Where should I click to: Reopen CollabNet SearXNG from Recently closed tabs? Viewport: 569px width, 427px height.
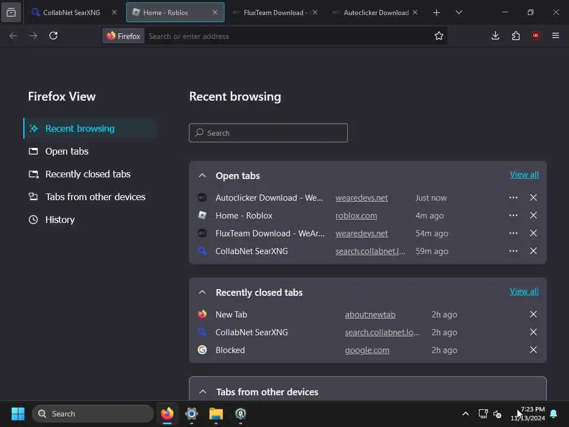coord(252,332)
